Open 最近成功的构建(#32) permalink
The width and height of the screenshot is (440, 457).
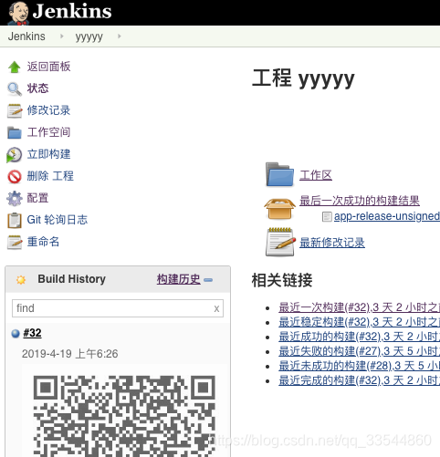(360, 337)
